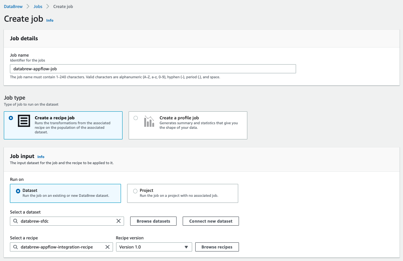Click the recipe search magnifier icon
The width and height of the screenshot is (403, 261).
(16, 247)
